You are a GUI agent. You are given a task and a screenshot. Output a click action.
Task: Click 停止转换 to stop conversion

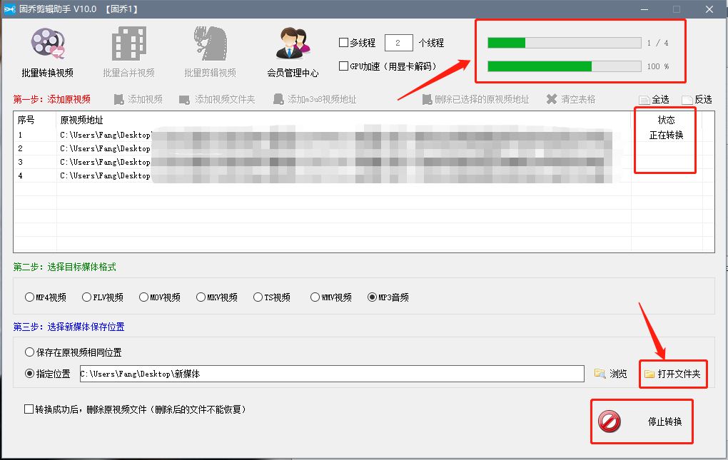tap(641, 421)
